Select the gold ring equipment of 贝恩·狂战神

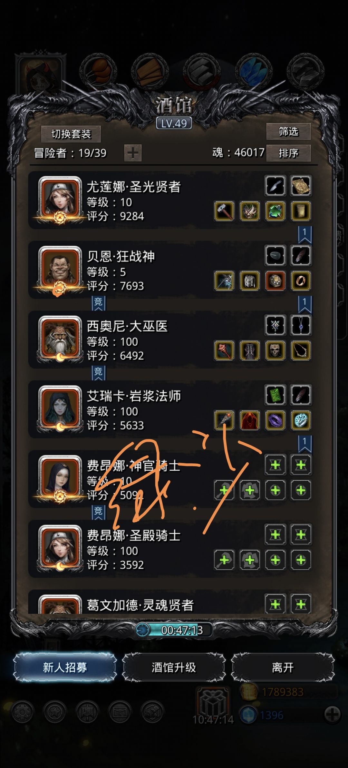tap(301, 281)
